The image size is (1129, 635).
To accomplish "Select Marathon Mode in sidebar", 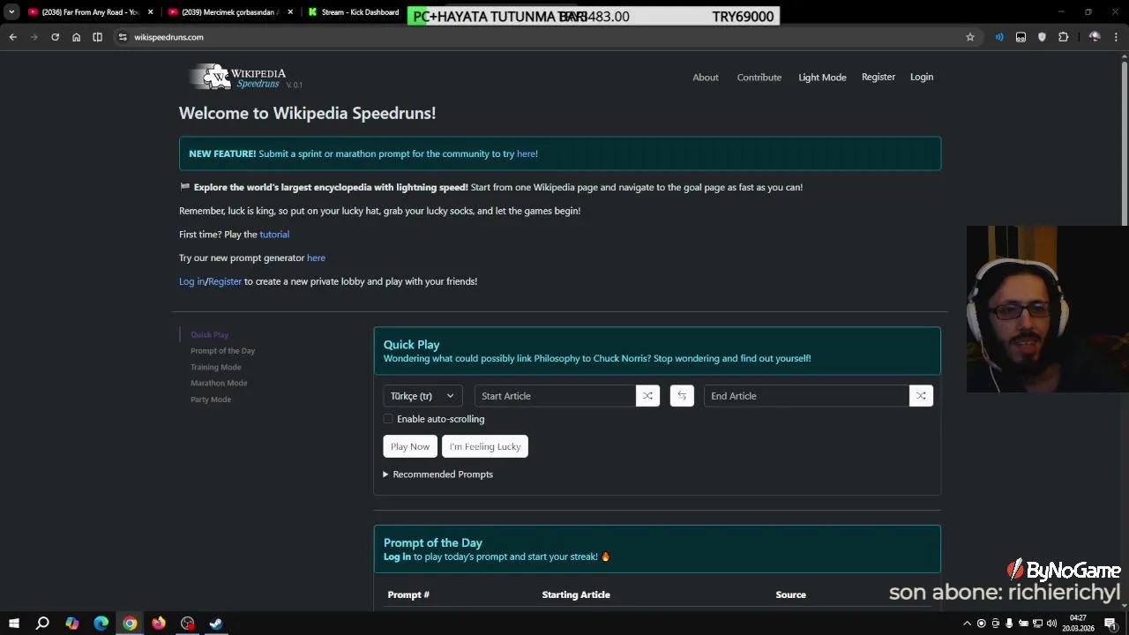I will pos(219,383).
